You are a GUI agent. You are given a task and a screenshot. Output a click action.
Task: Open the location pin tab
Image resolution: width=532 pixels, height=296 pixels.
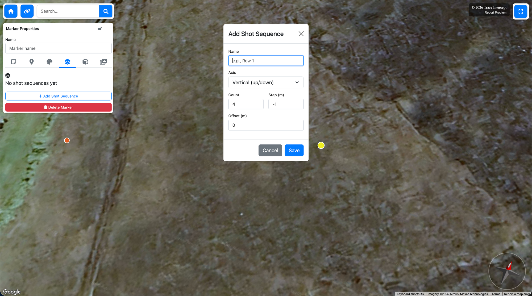[x=31, y=62]
